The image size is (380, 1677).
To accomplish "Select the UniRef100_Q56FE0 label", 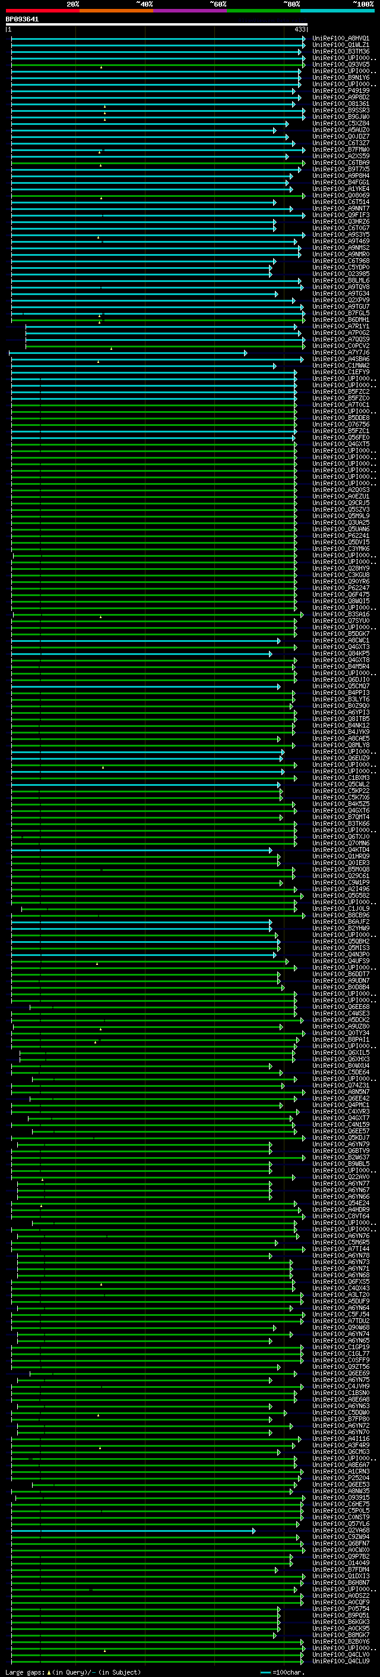I will (x=341, y=437).
